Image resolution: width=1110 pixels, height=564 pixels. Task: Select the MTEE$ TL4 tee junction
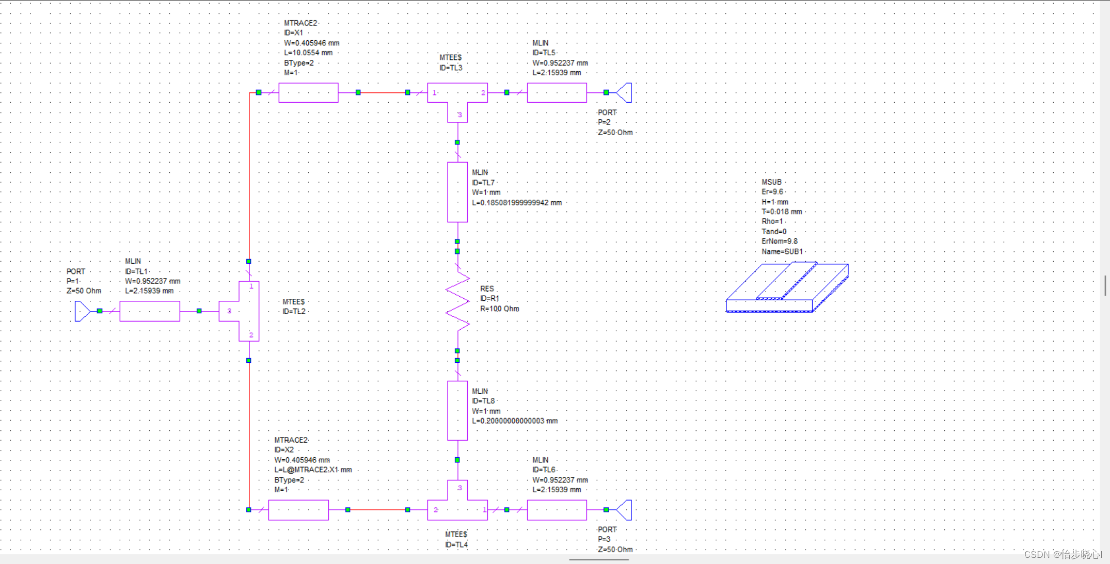click(457, 500)
